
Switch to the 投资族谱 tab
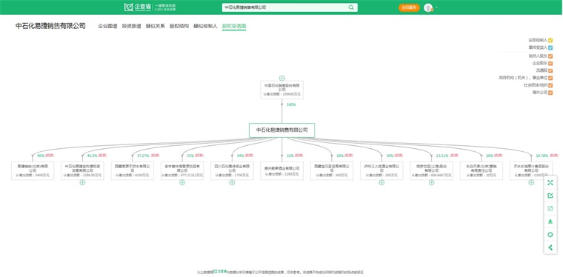point(131,26)
